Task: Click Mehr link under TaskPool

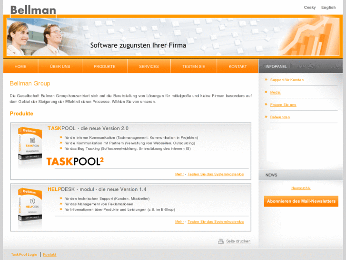Action: click(179, 174)
